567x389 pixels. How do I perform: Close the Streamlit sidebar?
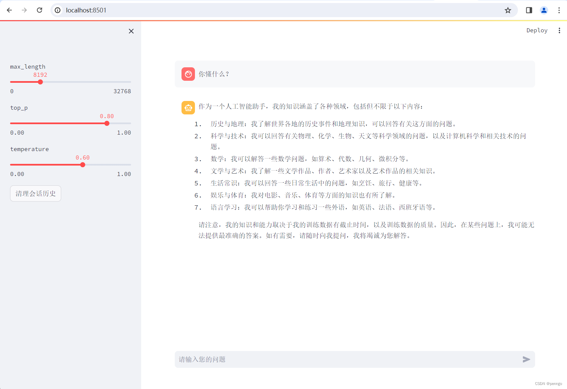tap(131, 31)
